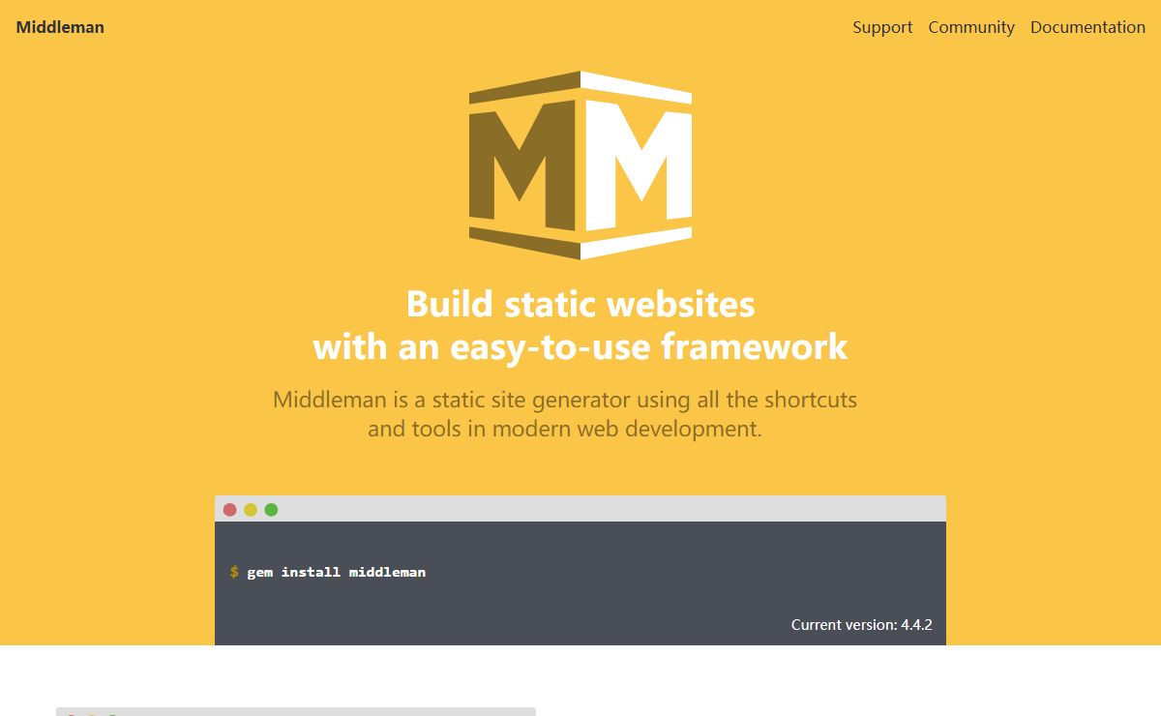Screen dimensions: 1161x716
Task: Click the Middleman site title link
Action: [x=60, y=27]
